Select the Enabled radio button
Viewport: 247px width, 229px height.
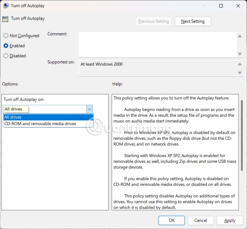coord(5,46)
